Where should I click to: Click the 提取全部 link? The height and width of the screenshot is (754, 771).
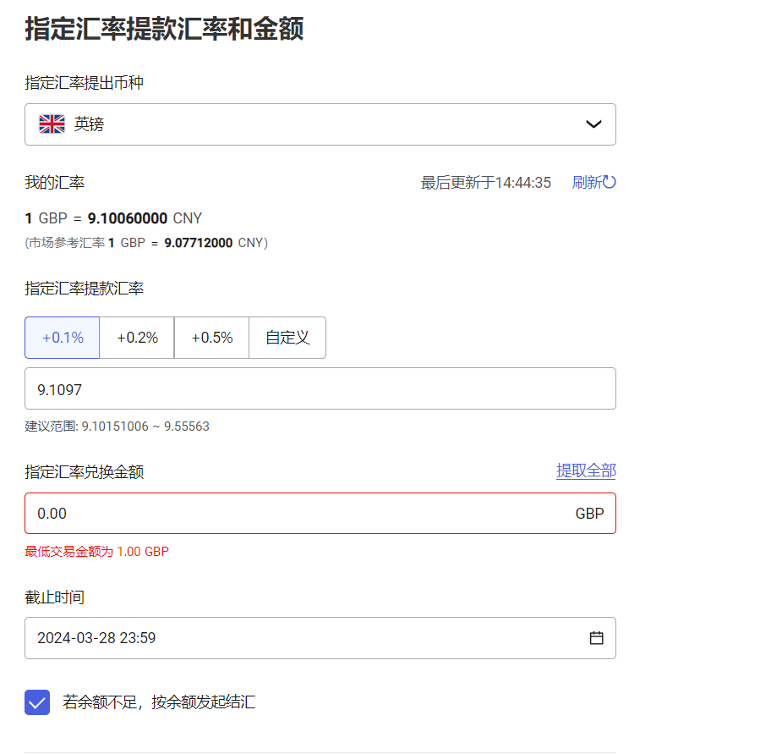click(586, 471)
